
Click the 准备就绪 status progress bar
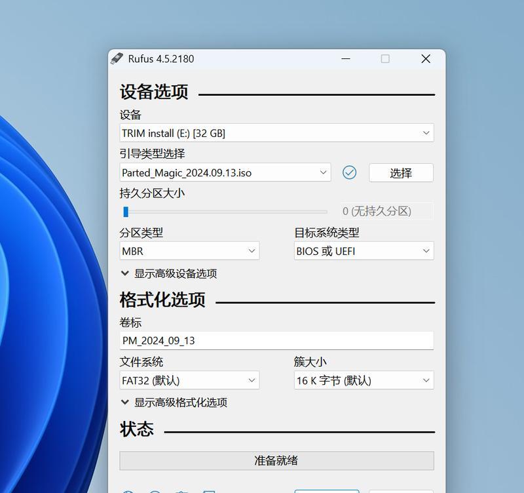276,461
